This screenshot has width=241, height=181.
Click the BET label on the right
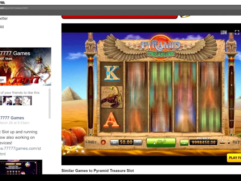pyautogui.click(x=236, y=142)
